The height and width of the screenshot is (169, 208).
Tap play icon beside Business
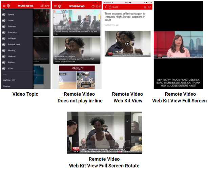pyautogui.click(x=4, y=26)
